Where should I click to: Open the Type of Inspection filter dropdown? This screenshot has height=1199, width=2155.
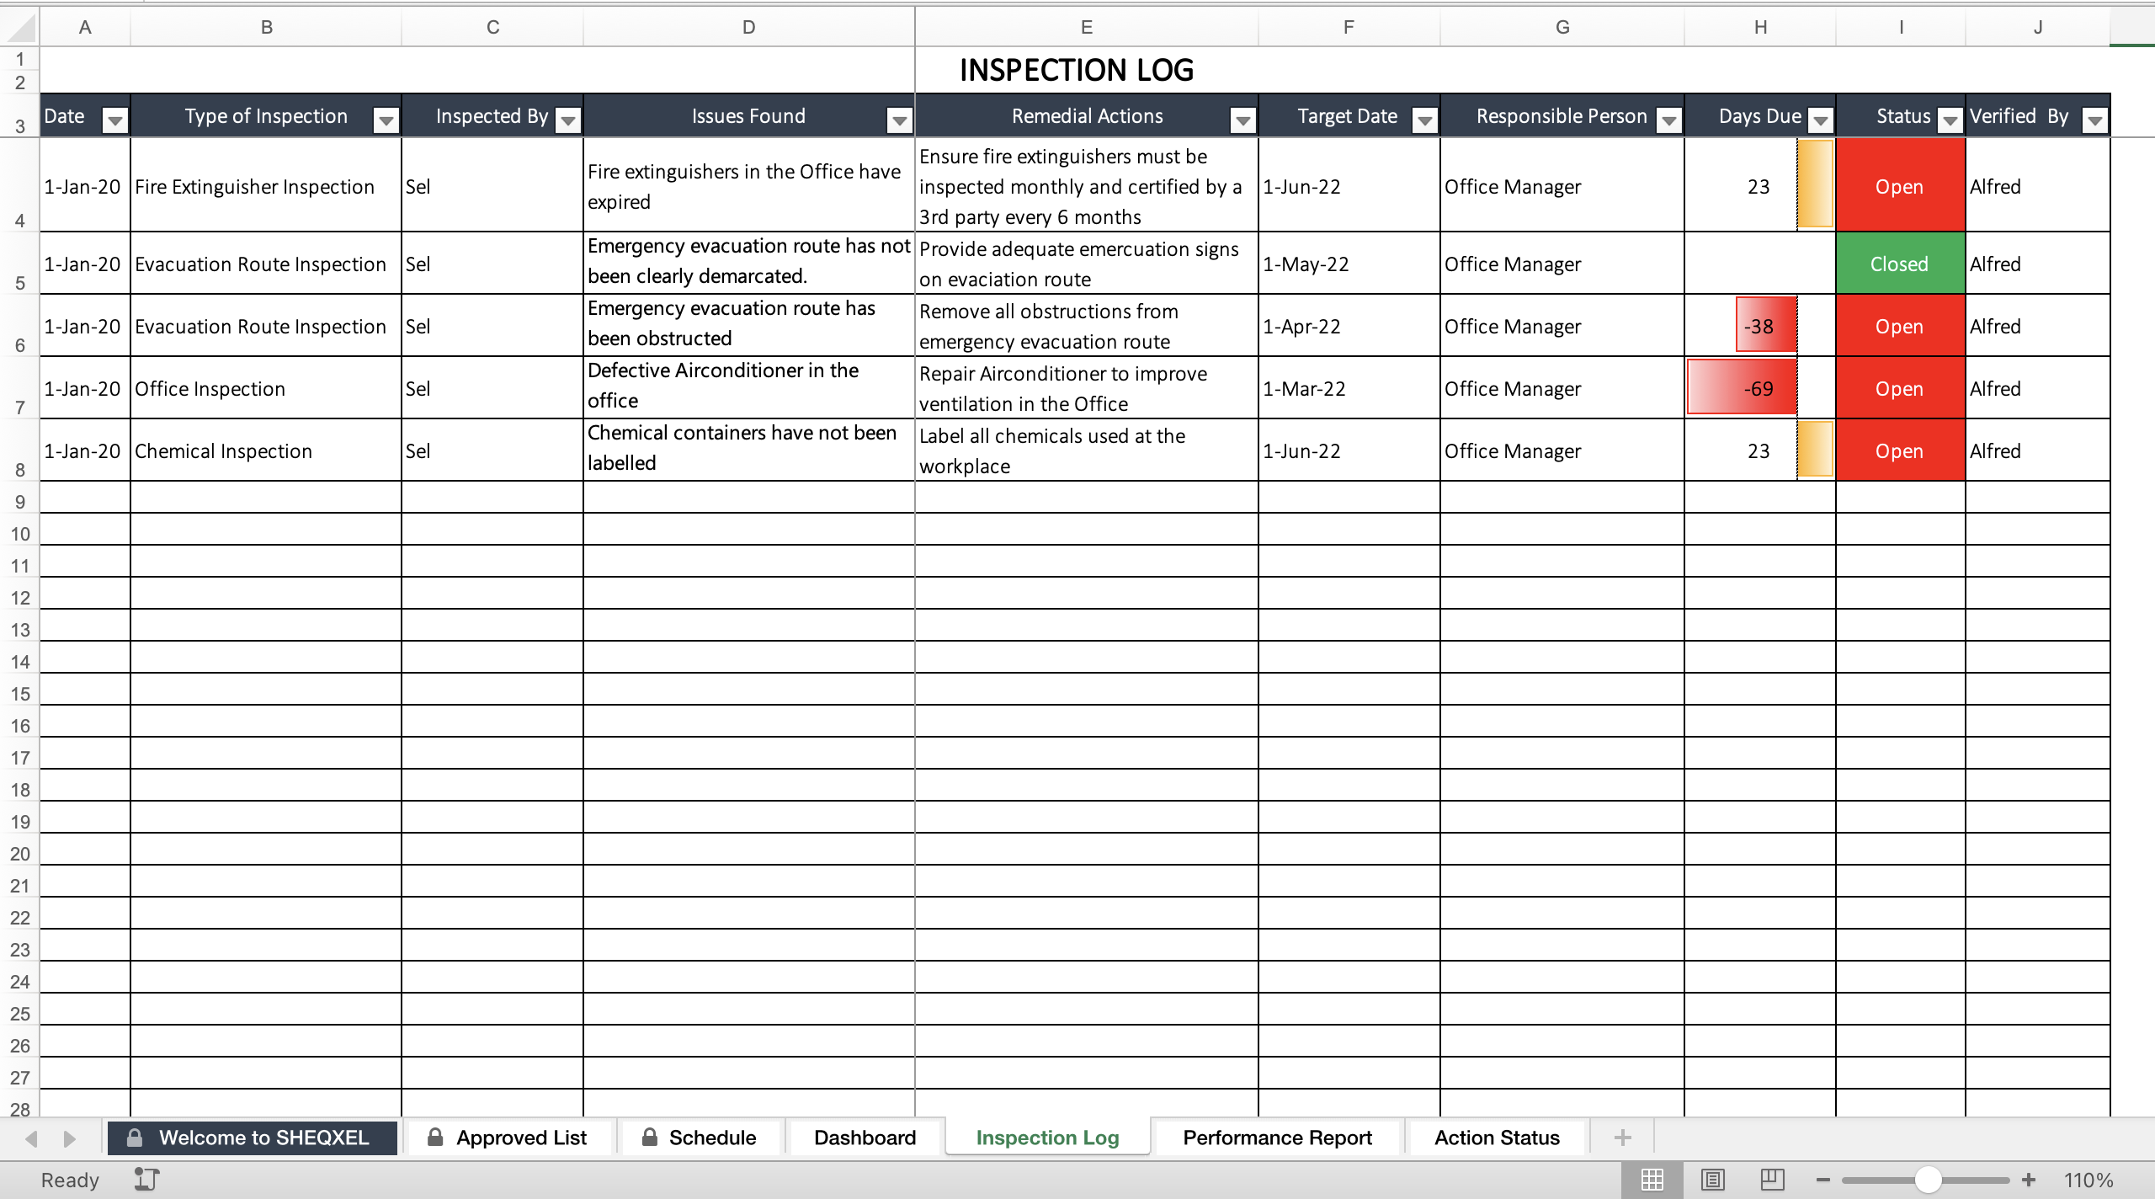click(386, 120)
